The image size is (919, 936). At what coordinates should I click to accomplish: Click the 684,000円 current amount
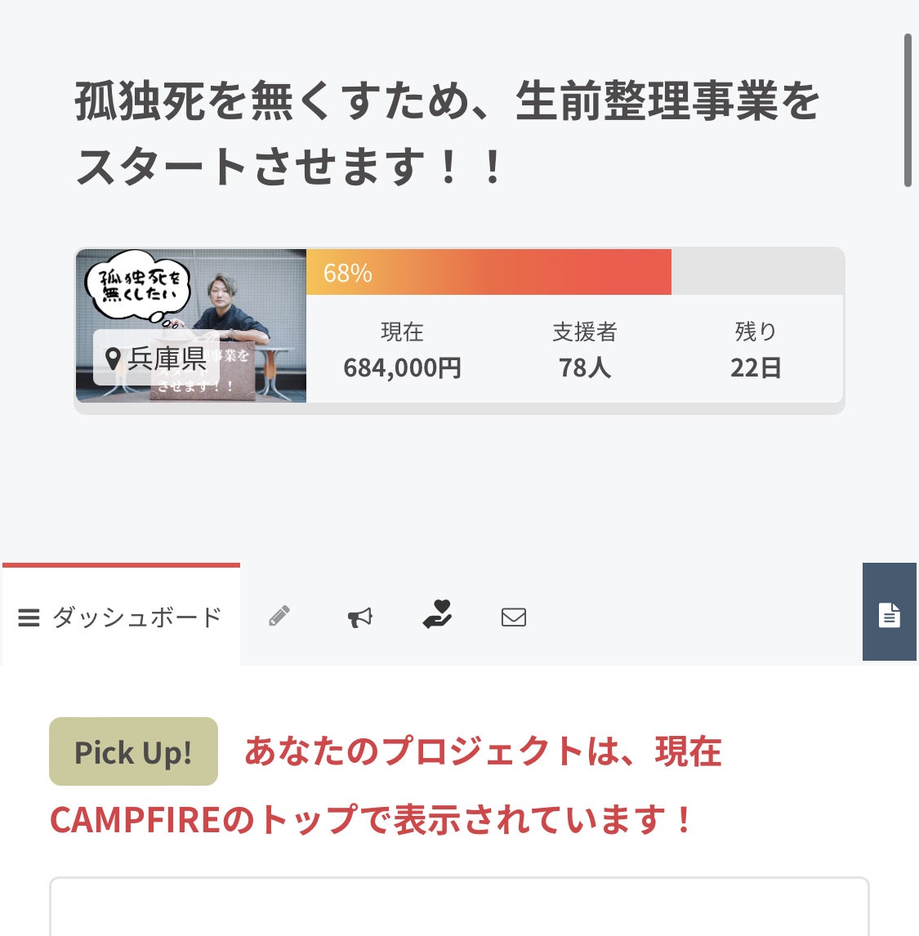(x=402, y=368)
